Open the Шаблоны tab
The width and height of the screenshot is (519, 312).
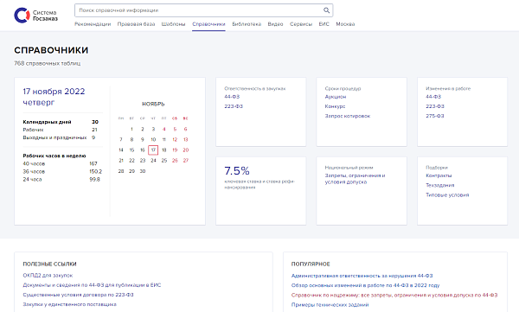173,24
